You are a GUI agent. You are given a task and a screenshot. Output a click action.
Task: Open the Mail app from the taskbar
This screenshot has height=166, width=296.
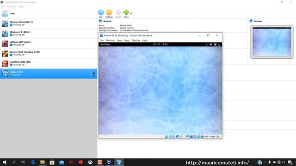[x=62, y=162]
